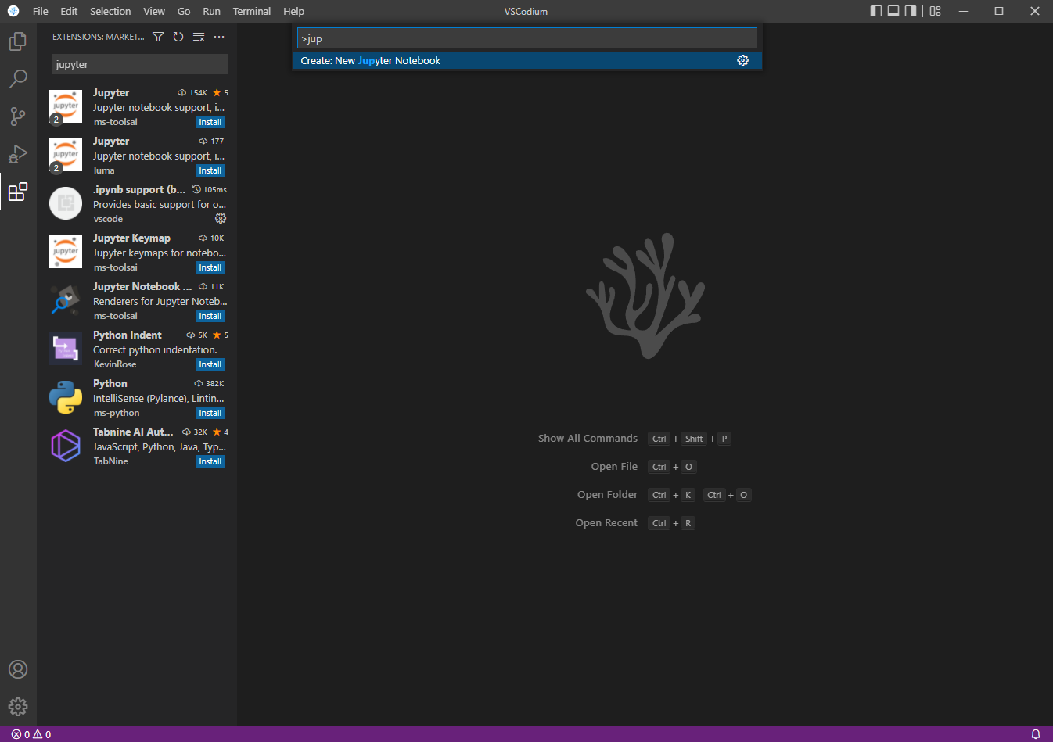Open the Accounts menu icon

point(18,669)
